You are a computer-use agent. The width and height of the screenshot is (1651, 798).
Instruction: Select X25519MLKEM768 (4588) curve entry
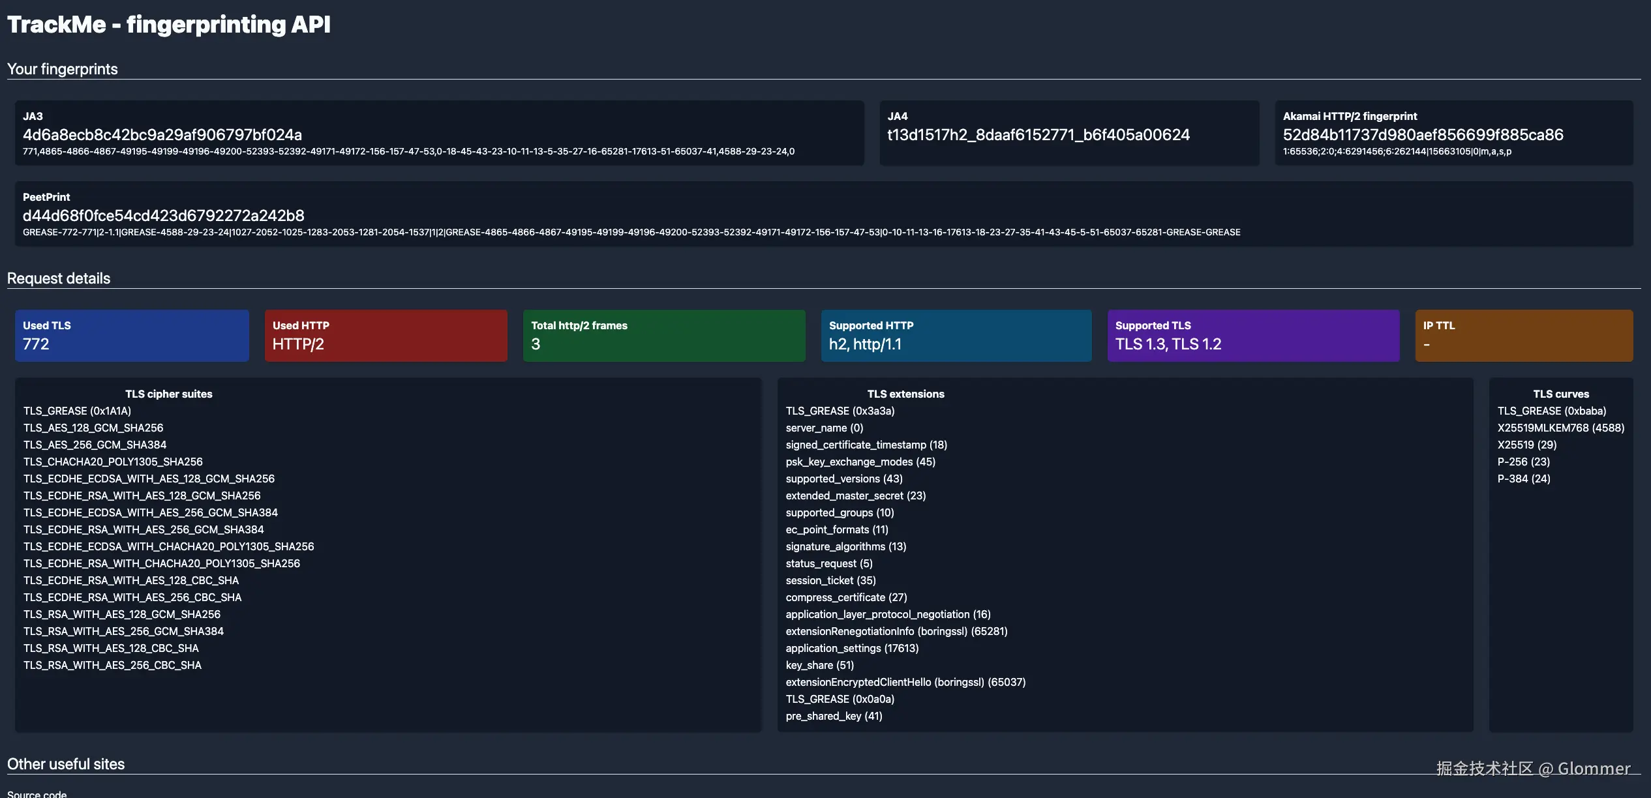coord(1560,428)
